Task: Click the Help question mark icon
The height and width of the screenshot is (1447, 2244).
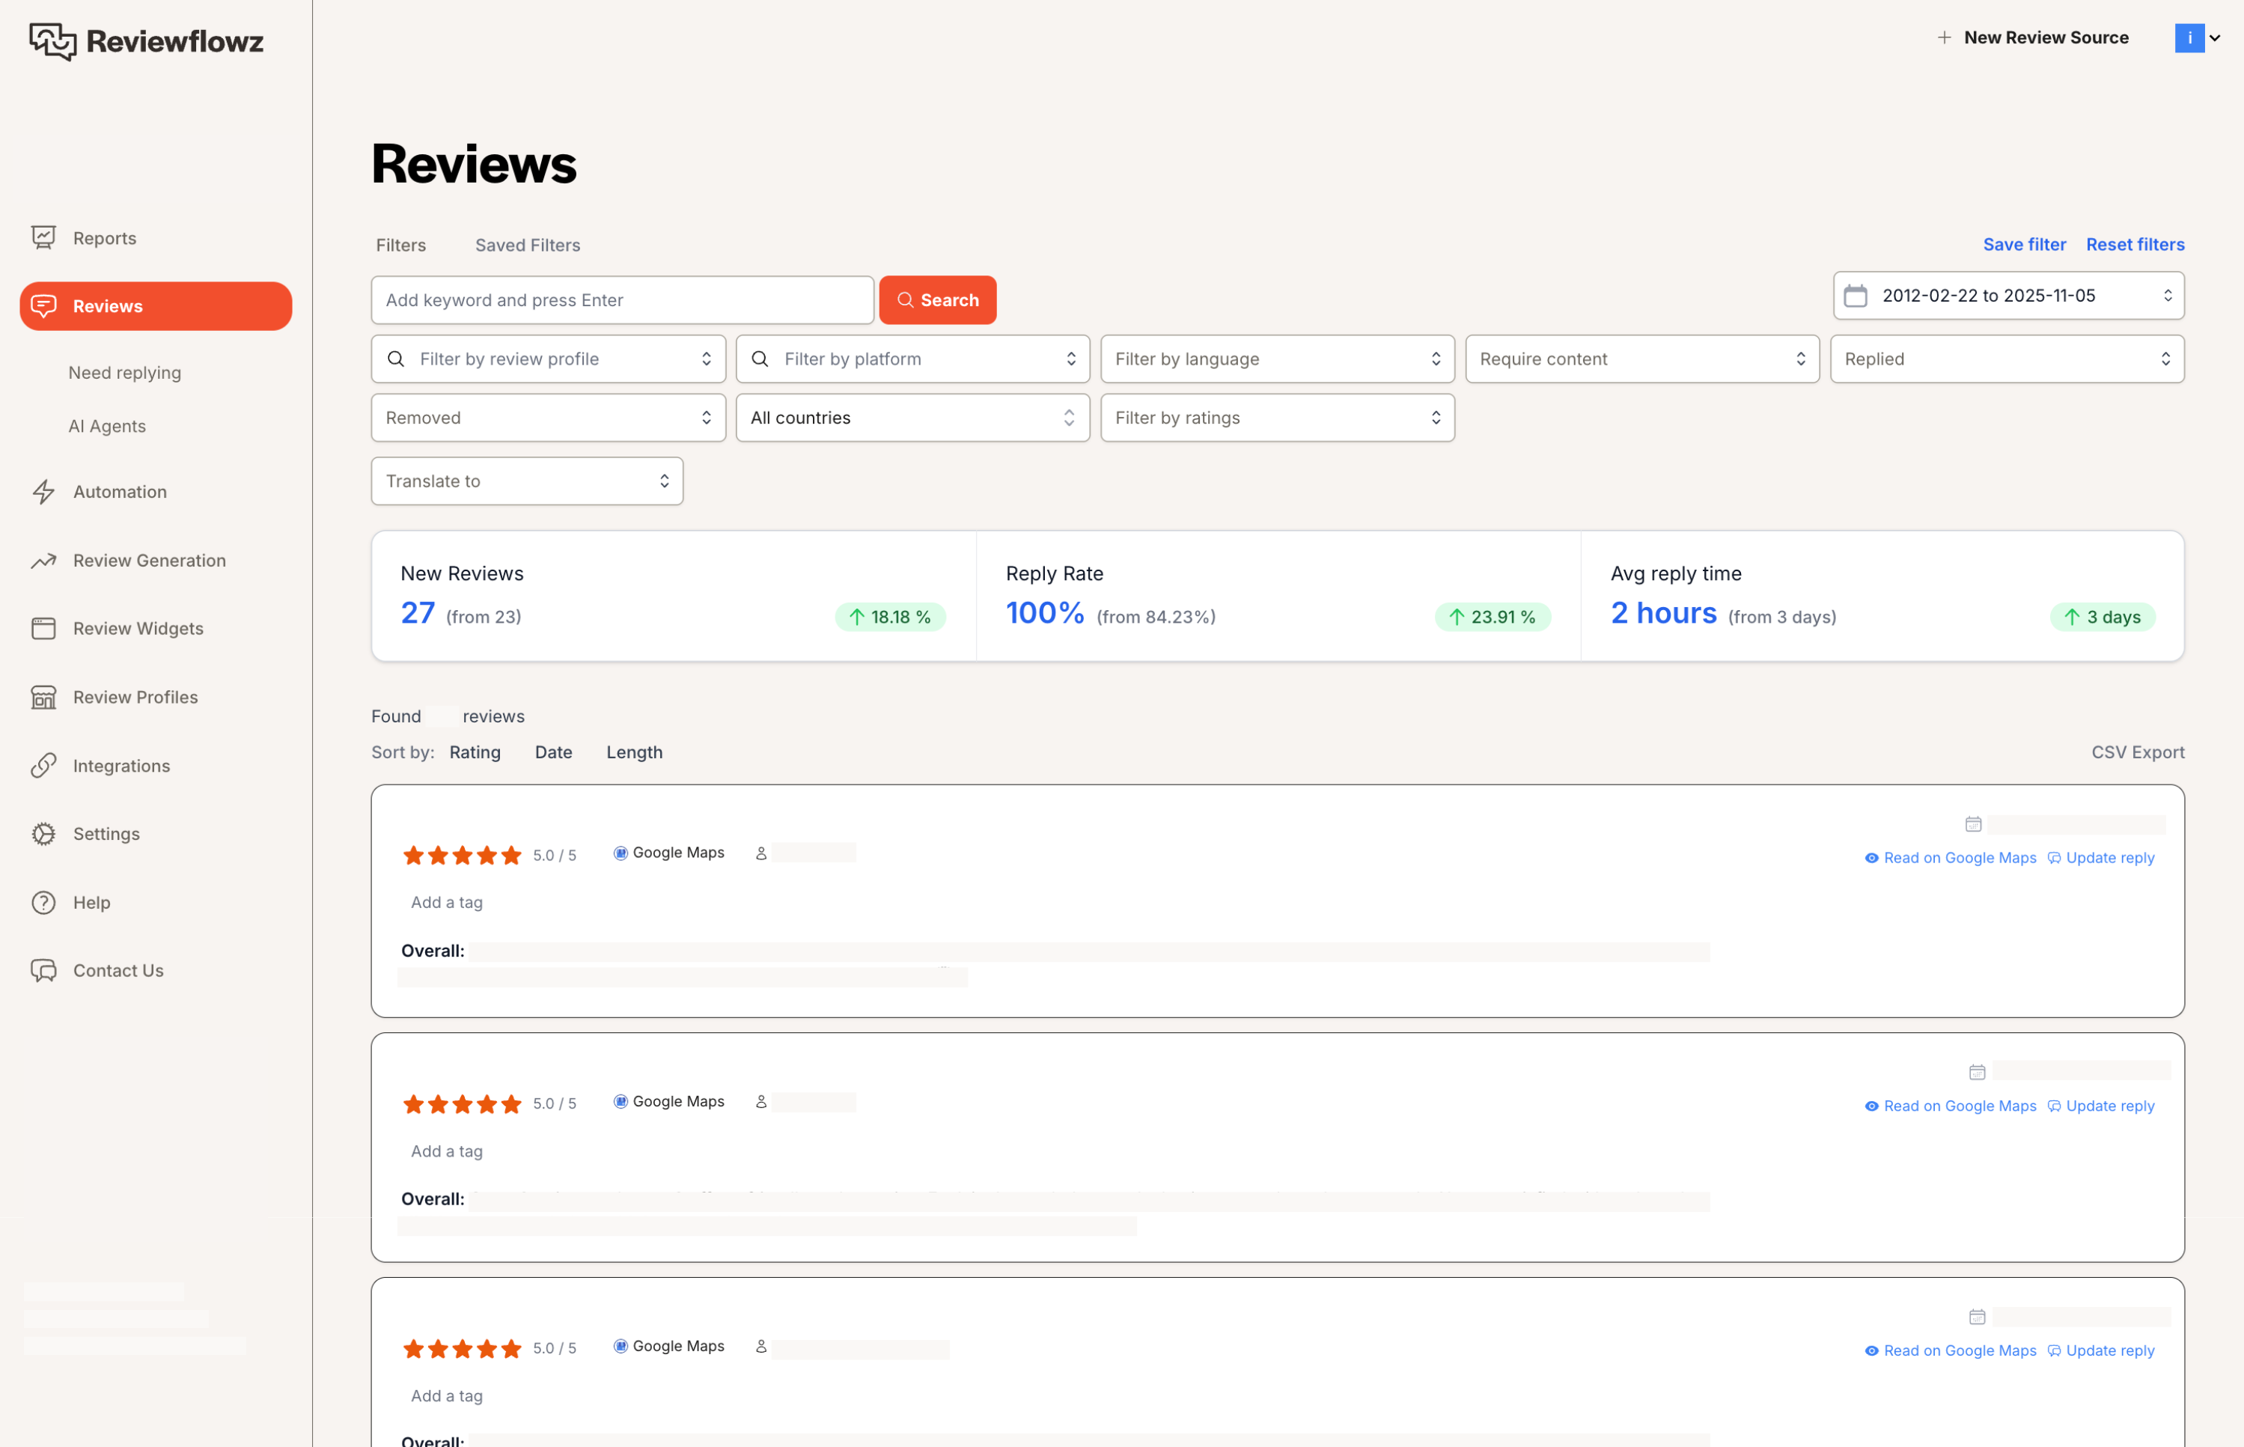Action: tap(43, 903)
